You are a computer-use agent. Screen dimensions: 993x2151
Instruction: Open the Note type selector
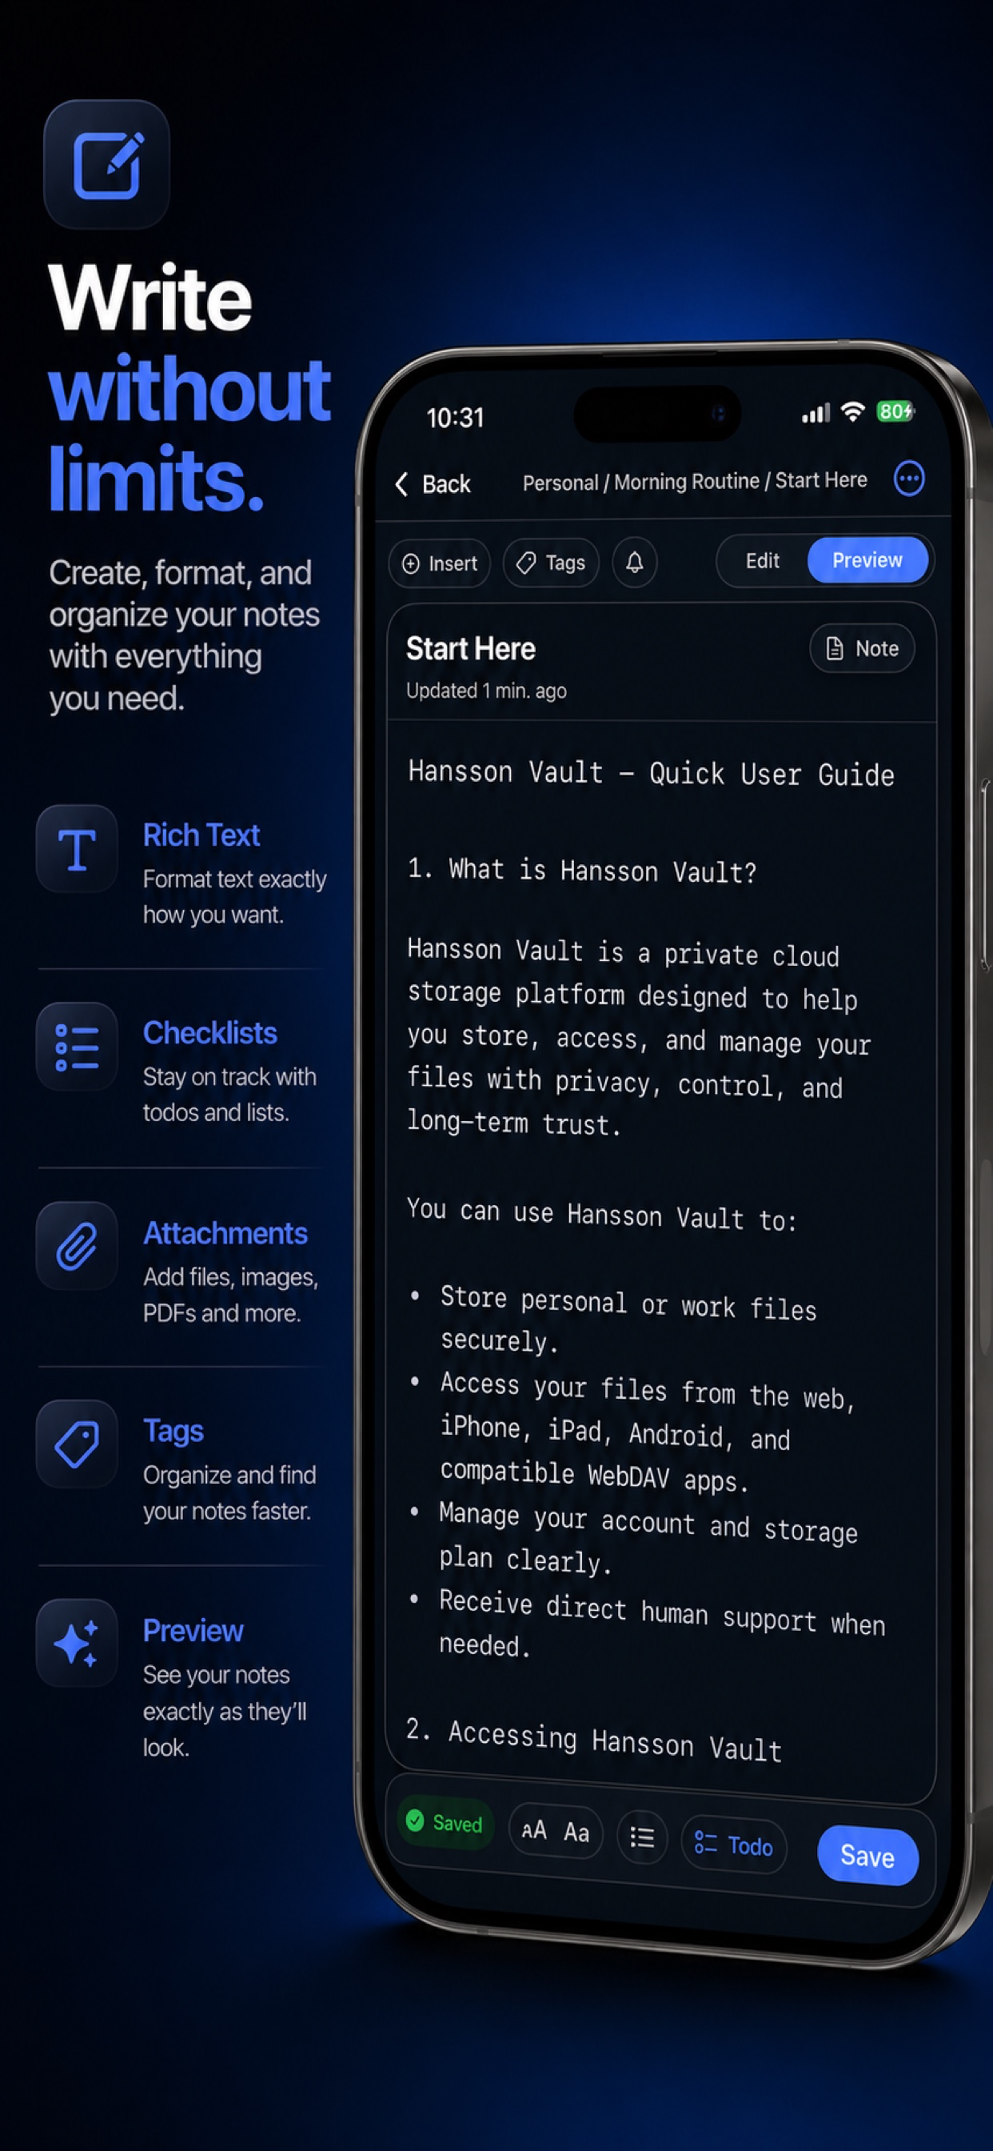pyautogui.click(x=862, y=648)
